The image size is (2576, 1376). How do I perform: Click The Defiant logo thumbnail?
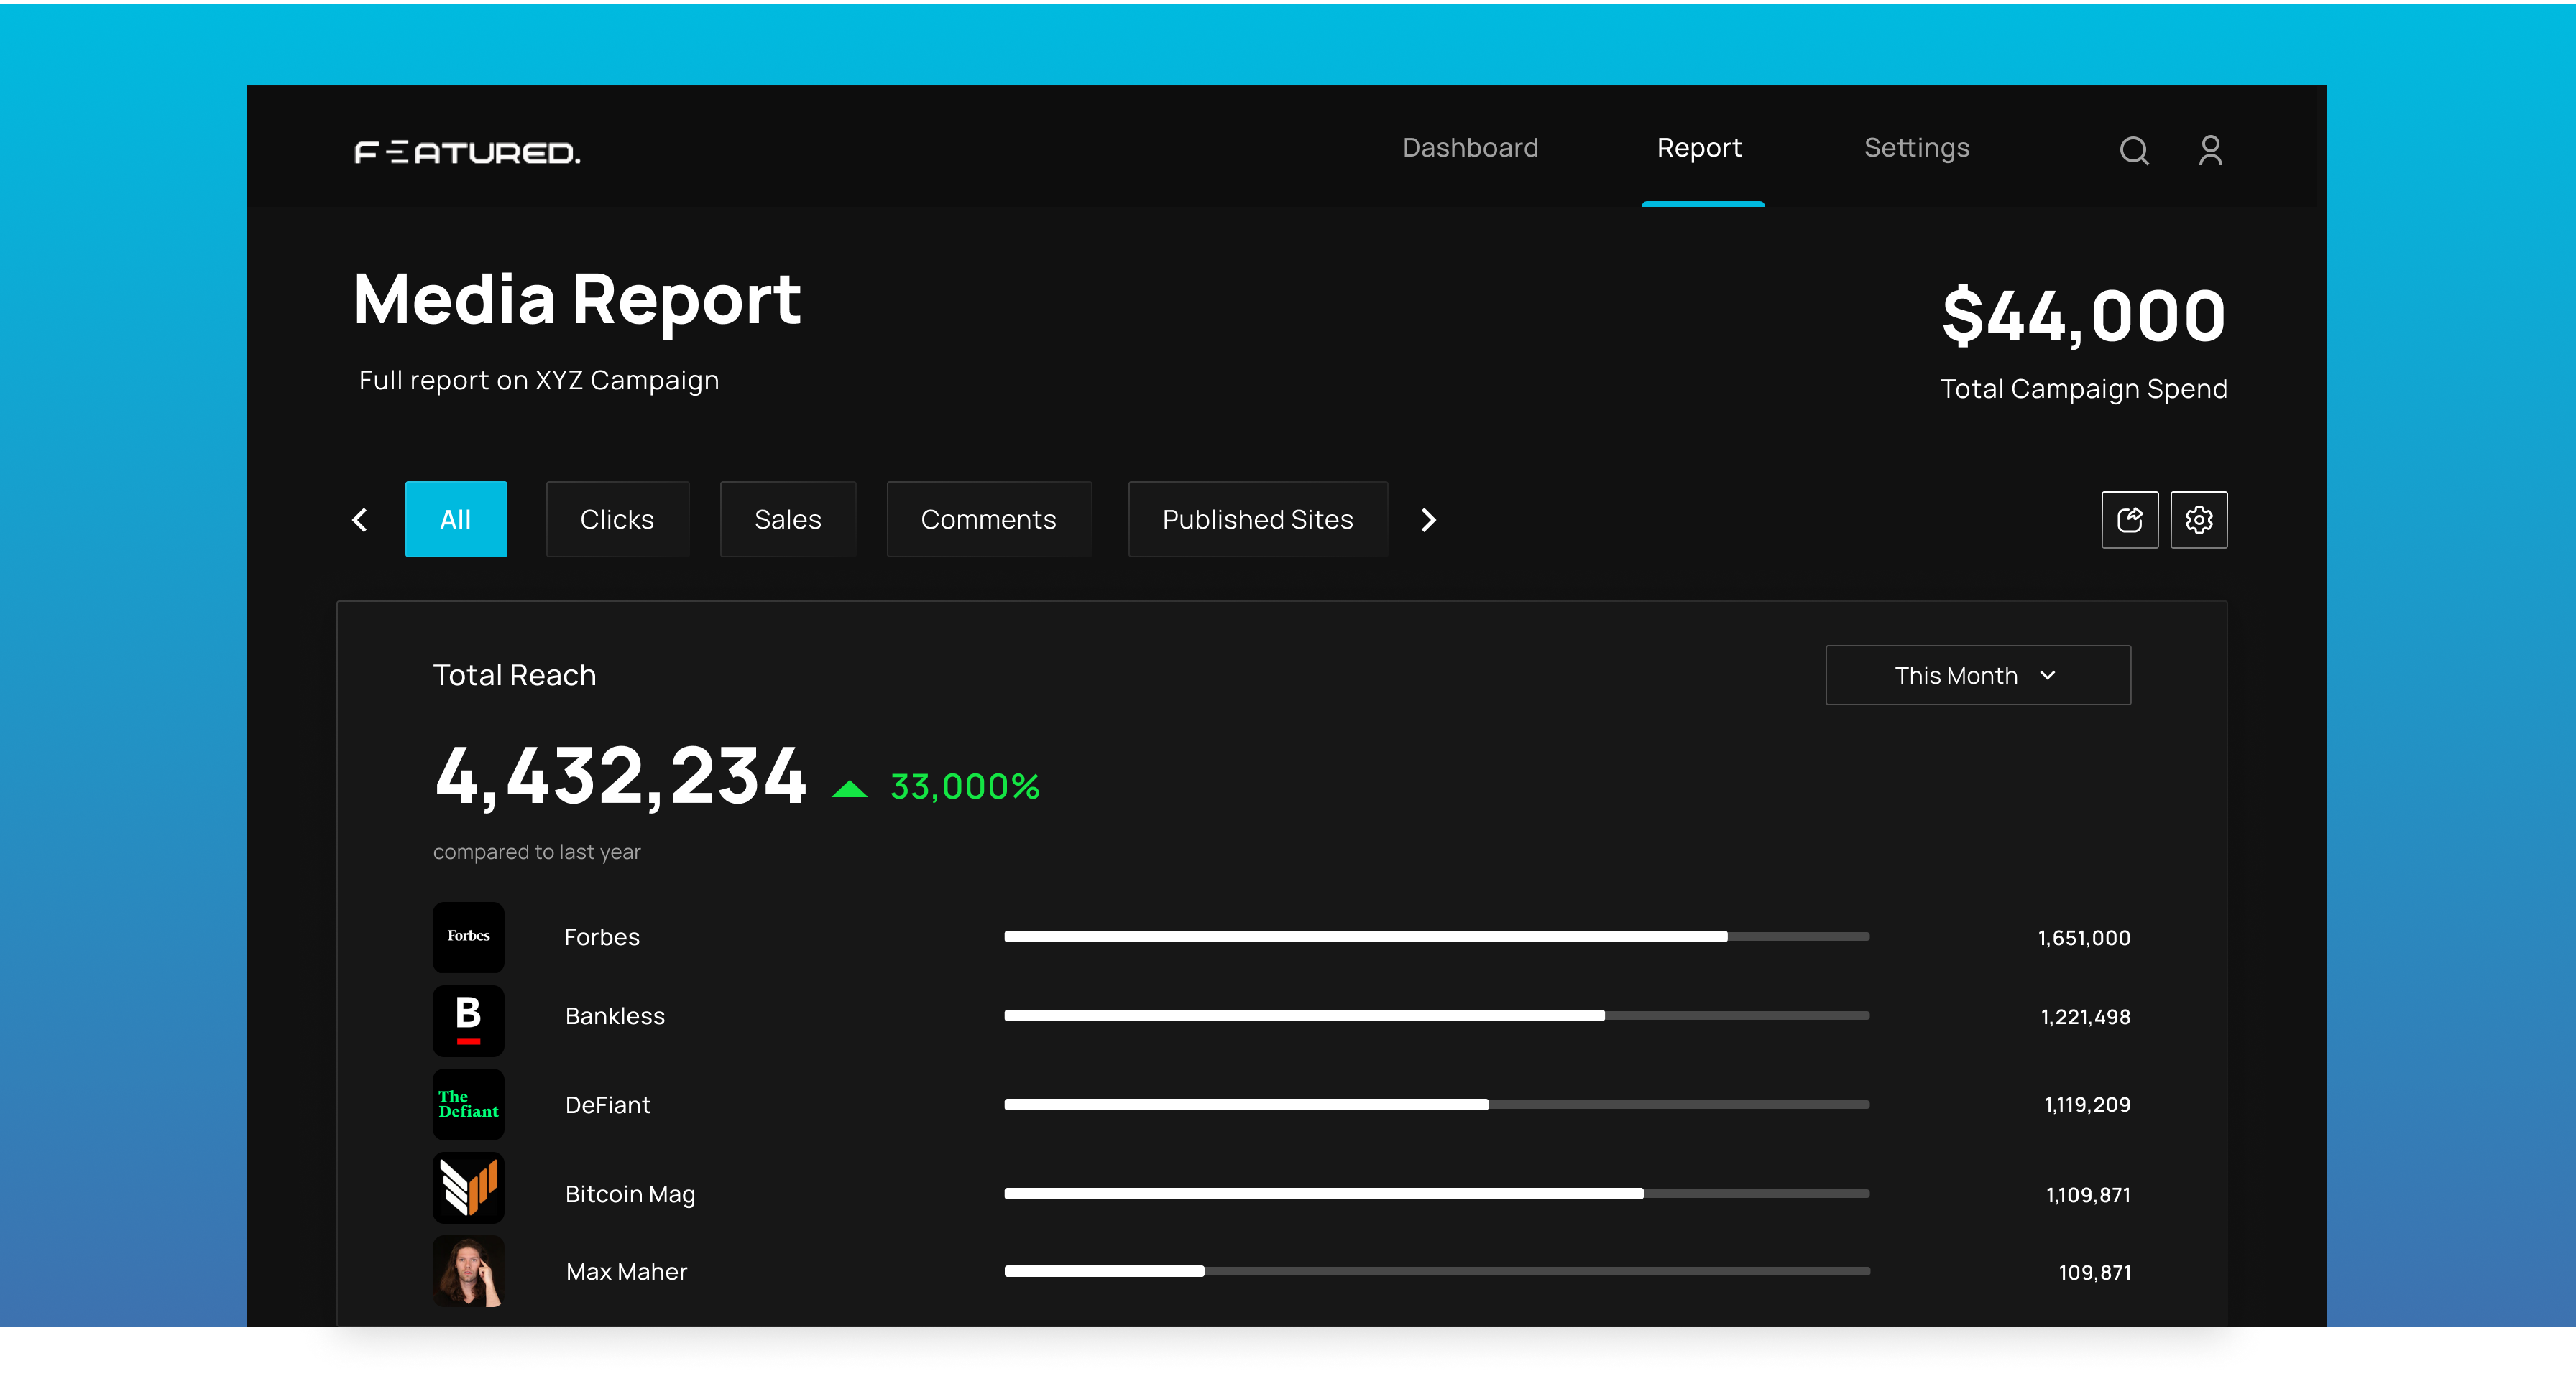point(468,1105)
